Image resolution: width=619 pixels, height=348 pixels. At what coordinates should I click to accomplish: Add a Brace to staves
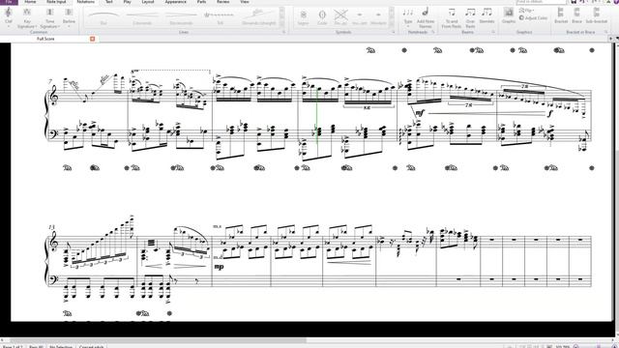coord(576,15)
